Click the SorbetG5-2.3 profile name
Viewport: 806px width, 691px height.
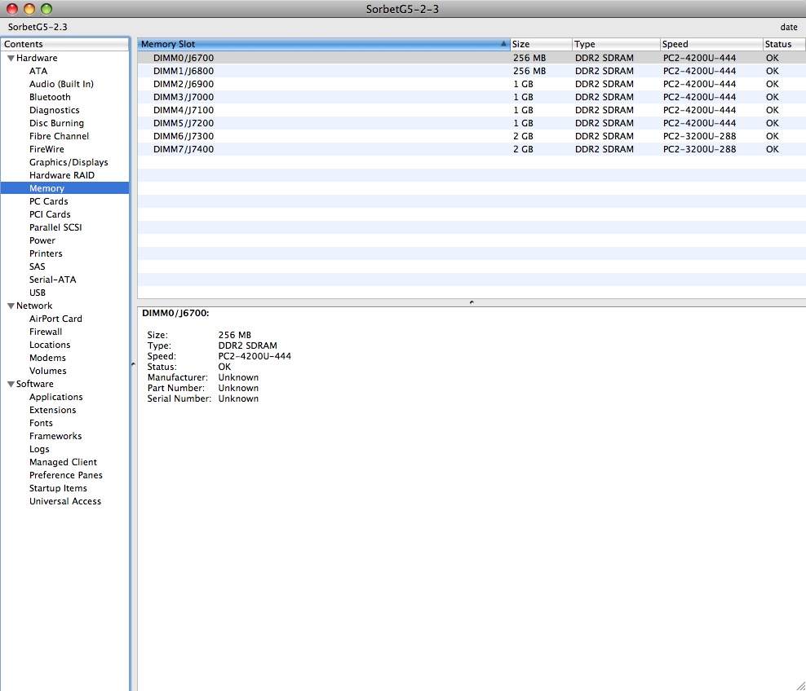[x=38, y=27]
